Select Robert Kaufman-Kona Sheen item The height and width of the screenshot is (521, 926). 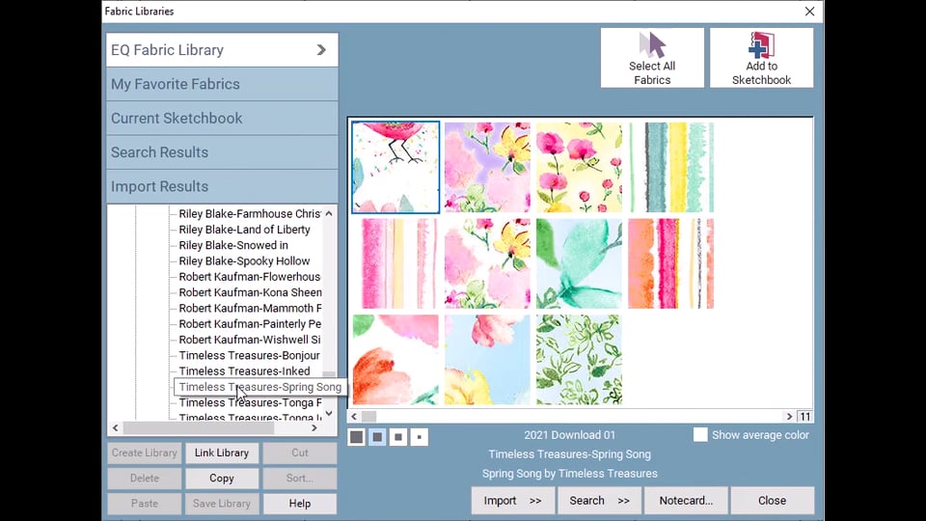251,292
